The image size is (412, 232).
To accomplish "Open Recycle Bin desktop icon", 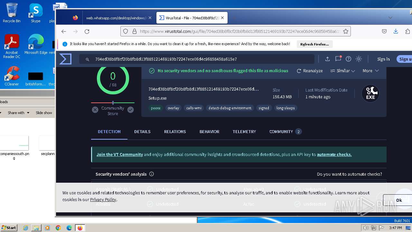I will (12, 13).
